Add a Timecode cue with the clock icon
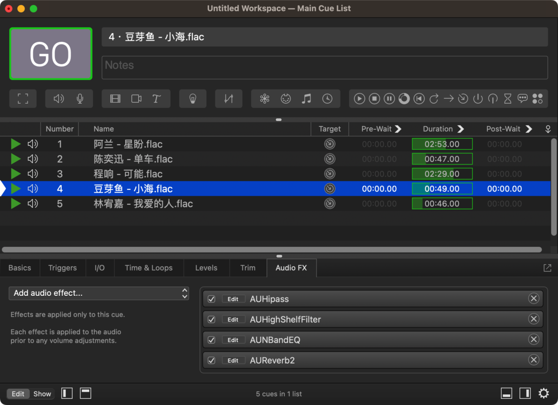This screenshot has width=558, height=405. click(x=327, y=99)
